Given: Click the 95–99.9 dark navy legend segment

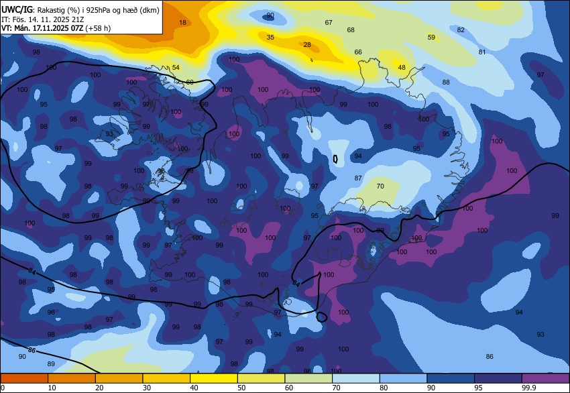Looking at the screenshot, I should pos(498,378).
